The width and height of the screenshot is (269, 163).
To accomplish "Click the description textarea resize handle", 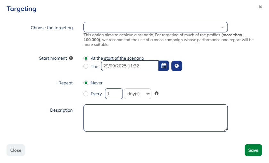I will (x=225, y=129).
